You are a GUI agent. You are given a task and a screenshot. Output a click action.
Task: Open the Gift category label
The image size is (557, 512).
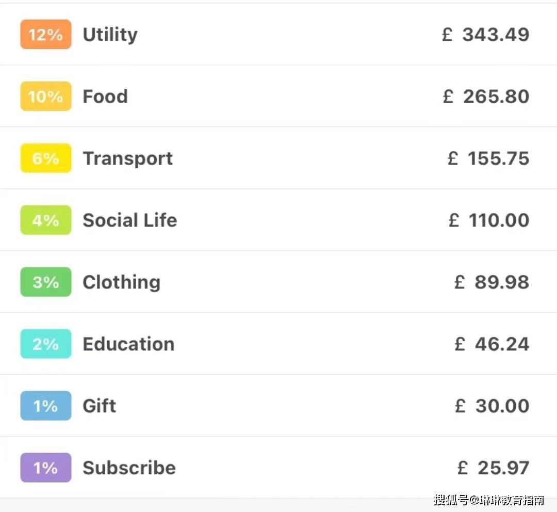tap(100, 406)
